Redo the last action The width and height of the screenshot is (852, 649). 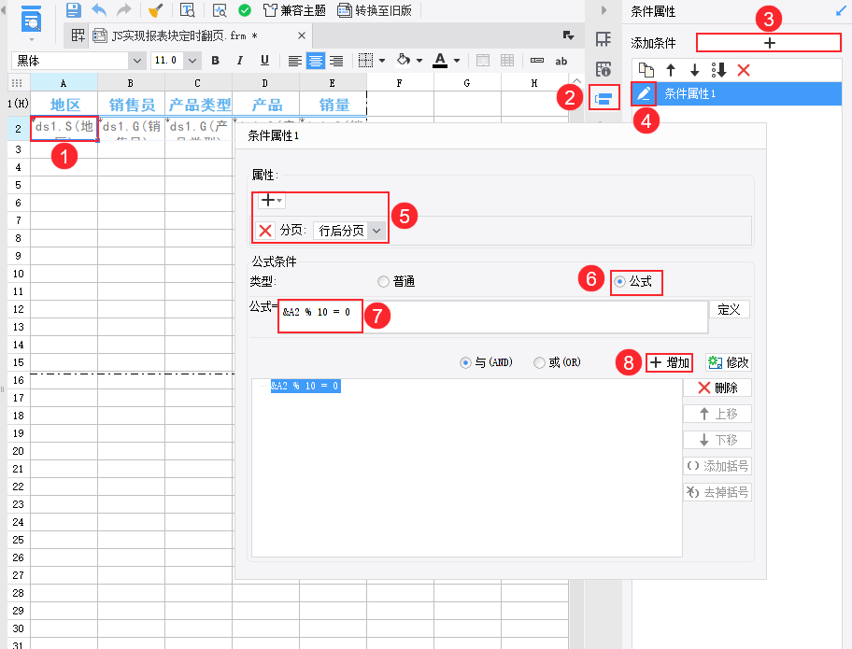pos(124,9)
